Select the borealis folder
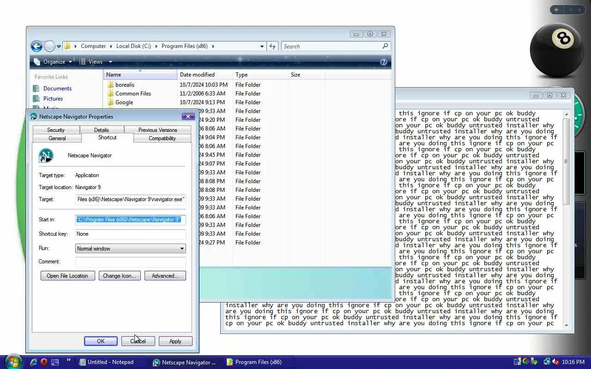 tap(125, 85)
